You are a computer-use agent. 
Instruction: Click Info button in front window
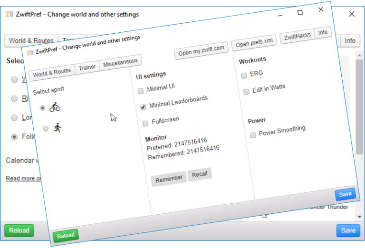coord(323,32)
